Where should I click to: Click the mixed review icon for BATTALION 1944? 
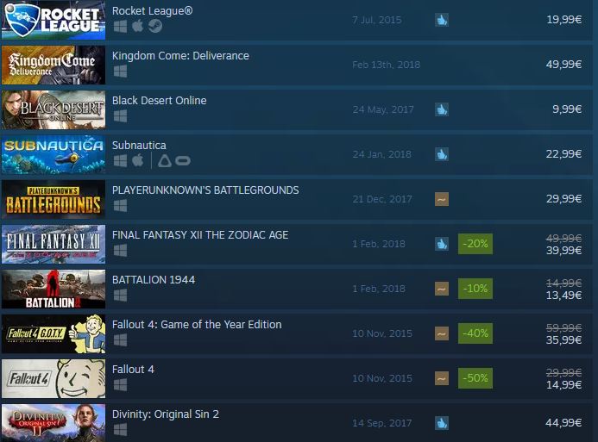pyautogui.click(x=442, y=289)
